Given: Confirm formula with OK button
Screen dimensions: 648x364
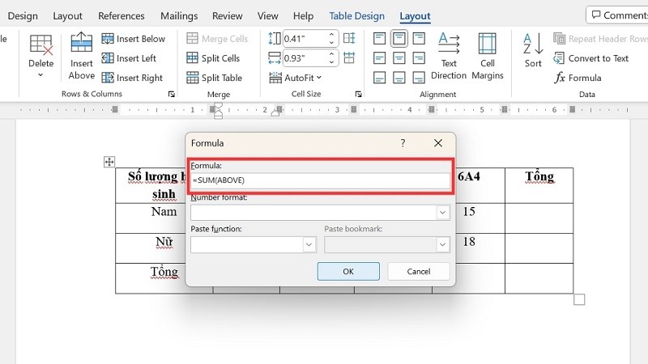Looking at the screenshot, I should point(348,271).
